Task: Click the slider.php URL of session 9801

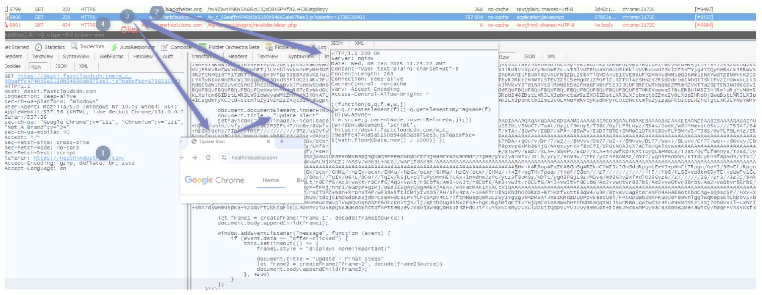Action: tap(252, 25)
